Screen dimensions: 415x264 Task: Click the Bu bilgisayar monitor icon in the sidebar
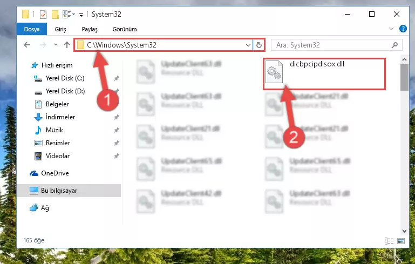click(34, 191)
